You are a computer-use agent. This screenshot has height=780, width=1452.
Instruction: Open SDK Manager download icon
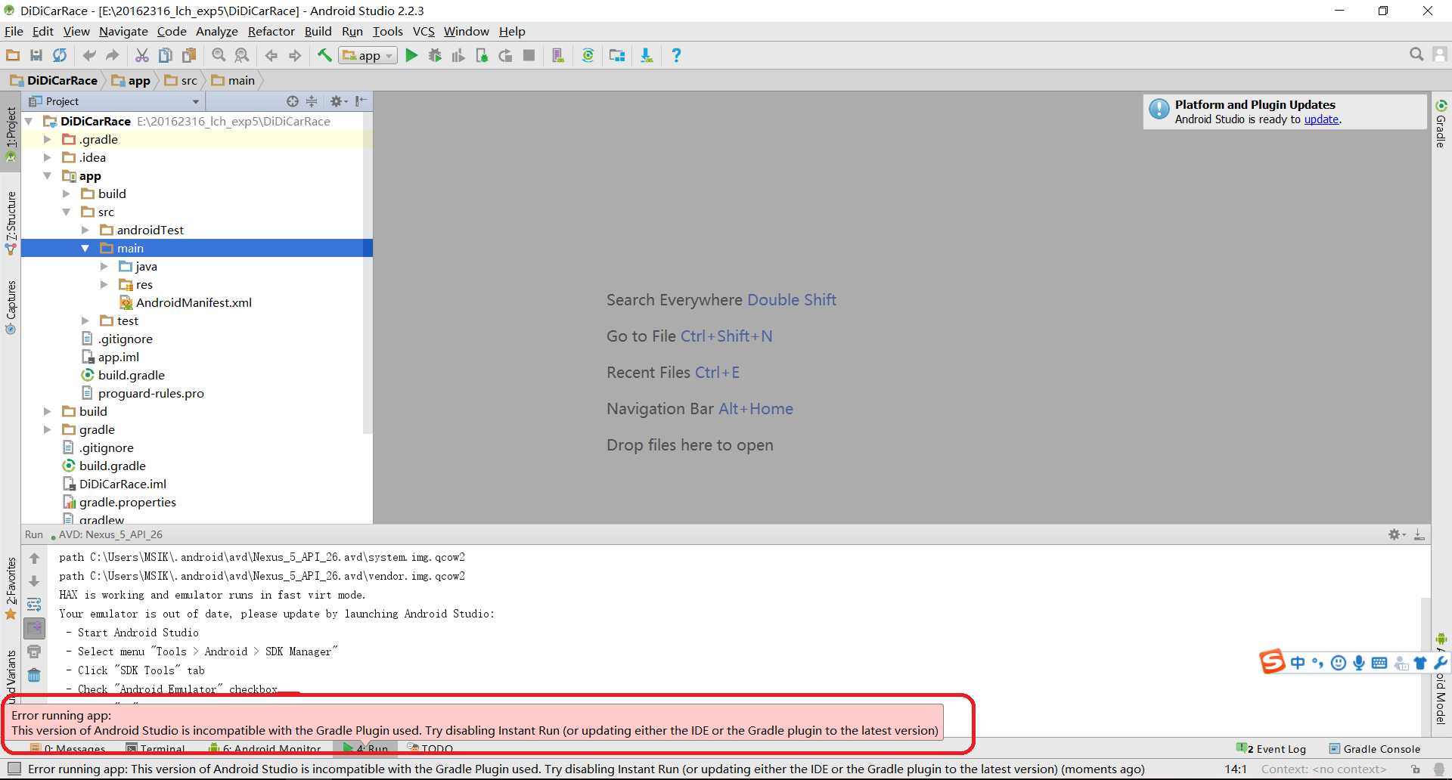tap(647, 55)
